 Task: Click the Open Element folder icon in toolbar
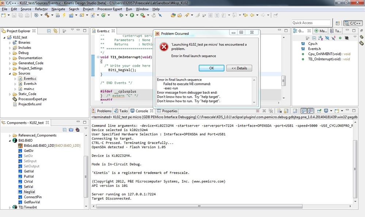pos(173,15)
